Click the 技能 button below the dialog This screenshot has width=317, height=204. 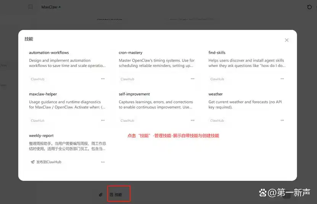[116, 194]
